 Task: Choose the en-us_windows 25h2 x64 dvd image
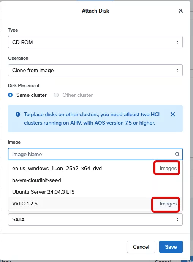(x=95, y=168)
